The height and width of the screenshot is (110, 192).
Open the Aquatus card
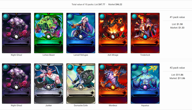point(145,84)
